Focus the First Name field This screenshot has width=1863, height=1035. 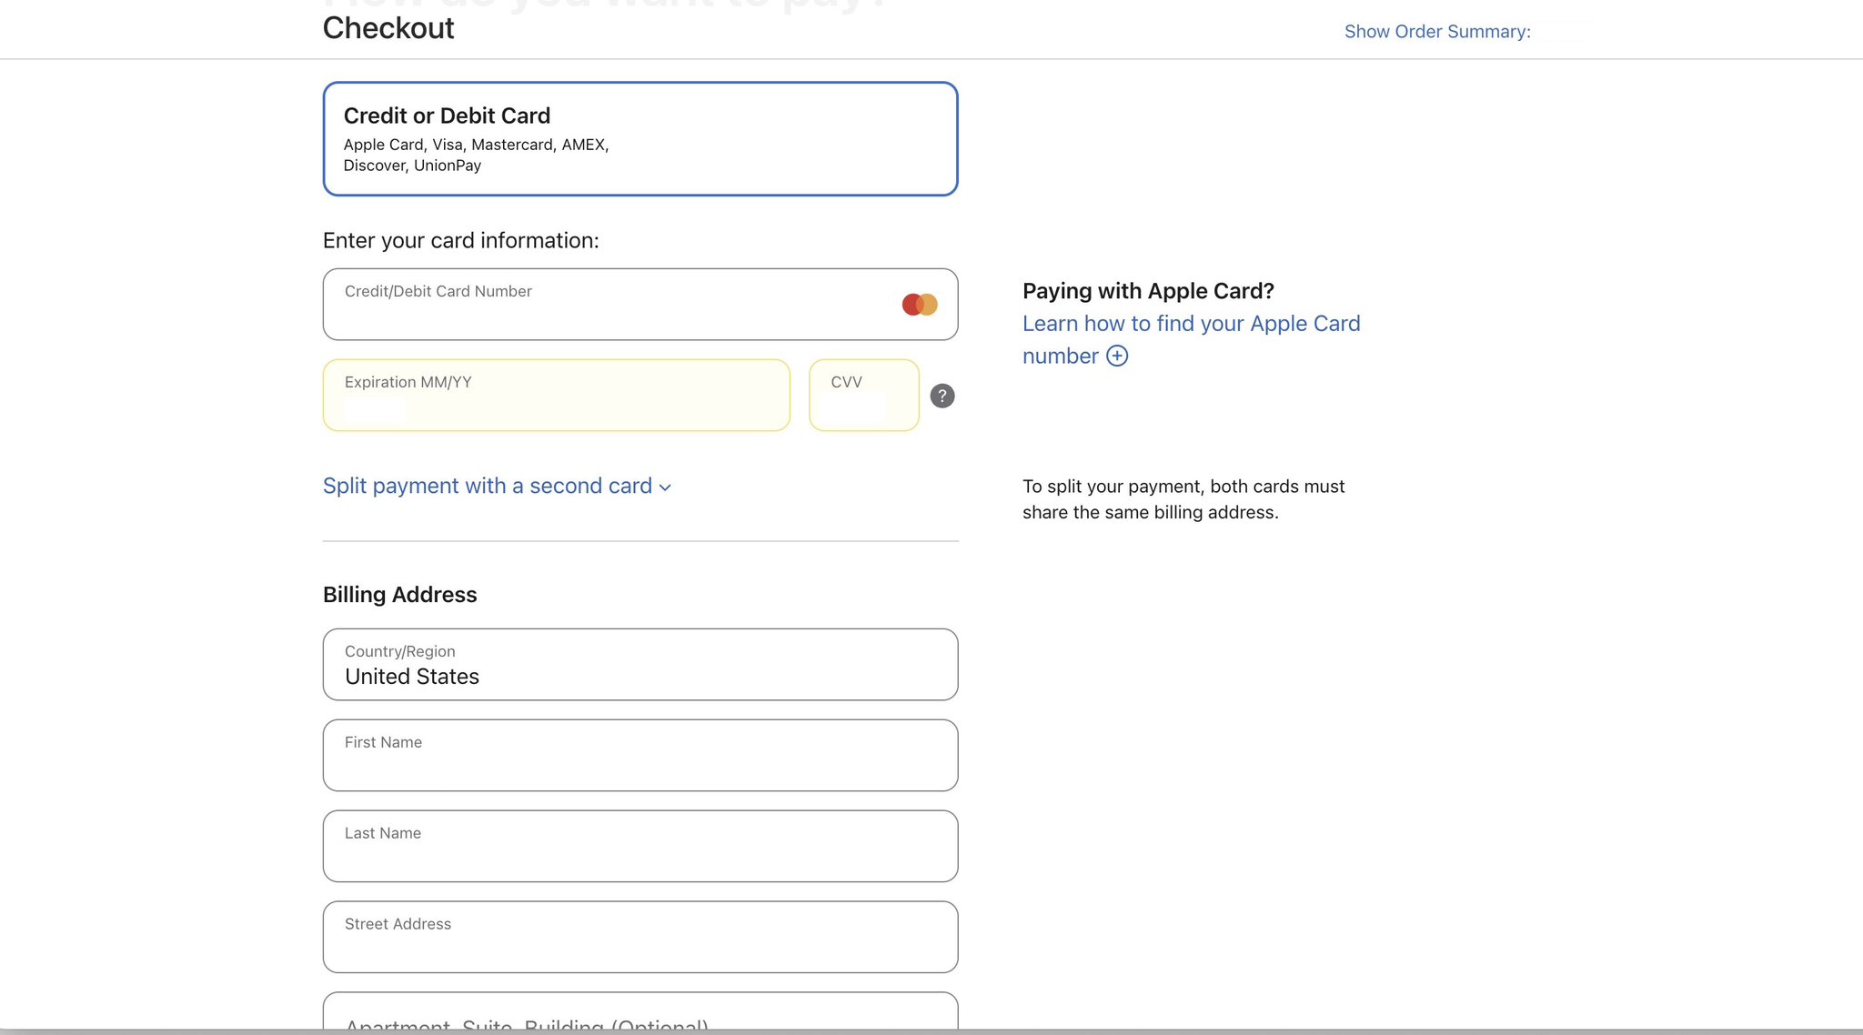(640, 755)
